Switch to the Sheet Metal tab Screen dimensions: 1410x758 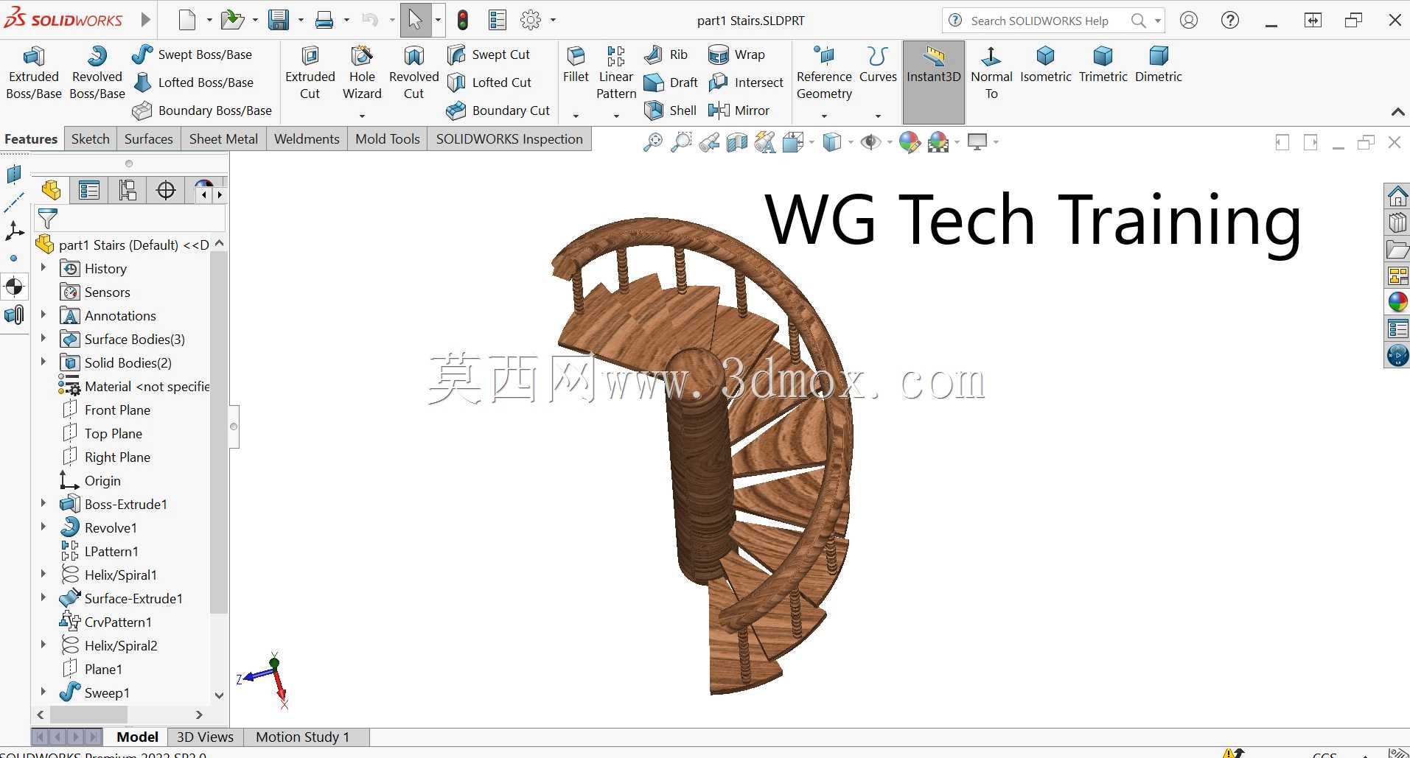pos(224,139)
